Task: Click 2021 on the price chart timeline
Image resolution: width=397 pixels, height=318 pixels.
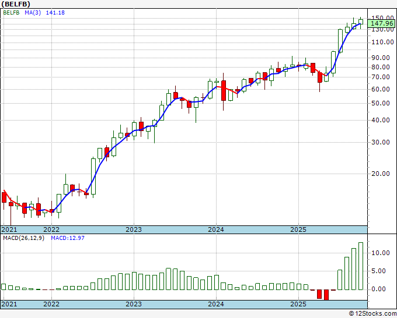Action: click(9, 229)
